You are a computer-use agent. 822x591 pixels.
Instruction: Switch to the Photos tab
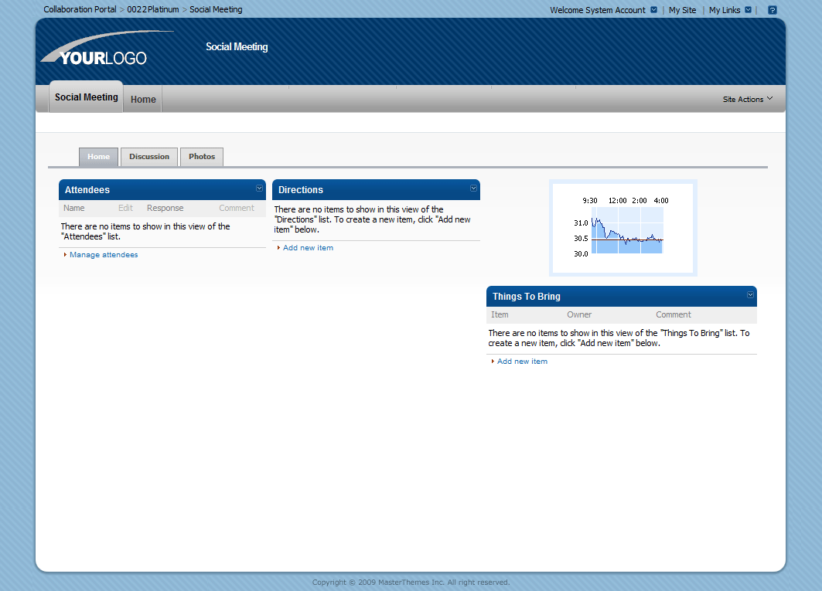201,156
